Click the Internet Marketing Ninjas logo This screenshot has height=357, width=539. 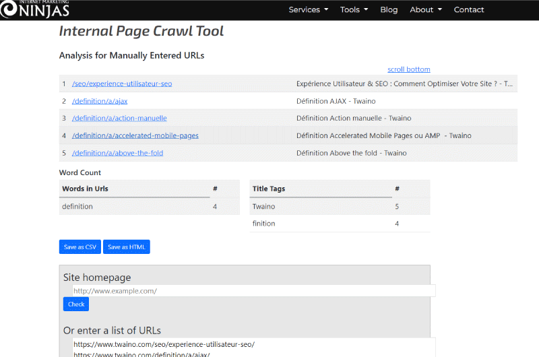click(x=35, y=9)
